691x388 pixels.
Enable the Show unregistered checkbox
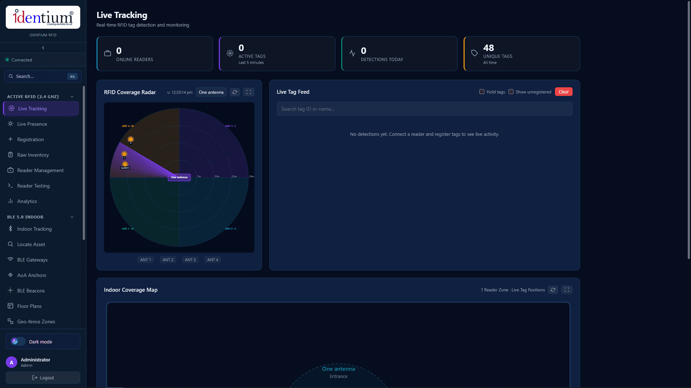[511, 92]
